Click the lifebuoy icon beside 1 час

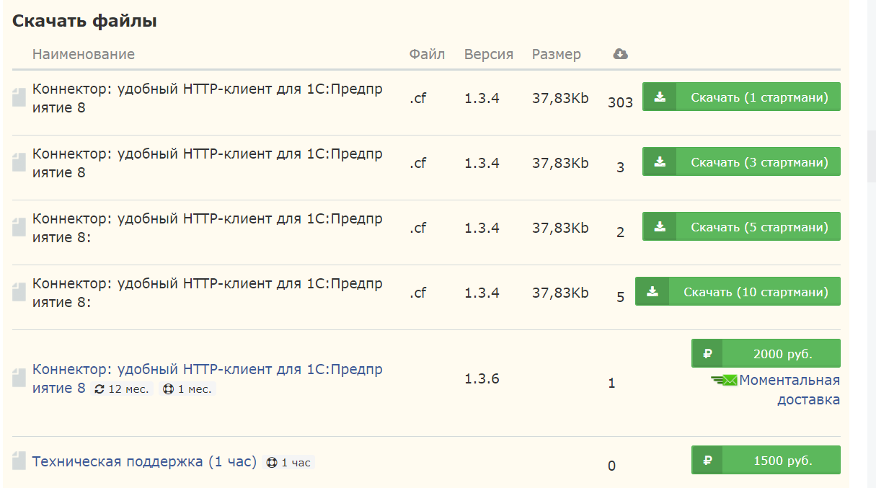[x=272, y=463]
